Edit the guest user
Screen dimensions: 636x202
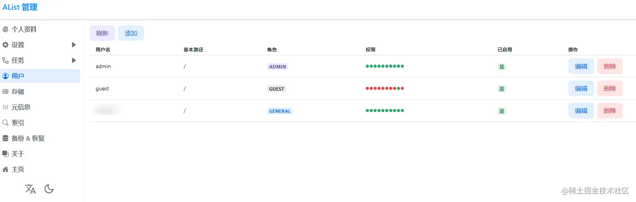(x=581, y=89)
